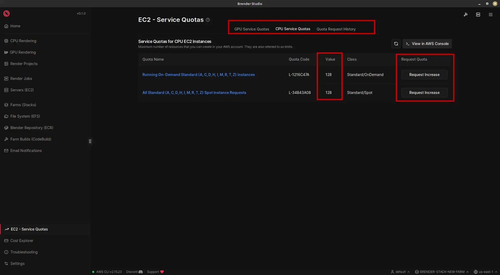Request increase for Spot Instance quota
Screen dimensions: 500x275
[424, 93]
